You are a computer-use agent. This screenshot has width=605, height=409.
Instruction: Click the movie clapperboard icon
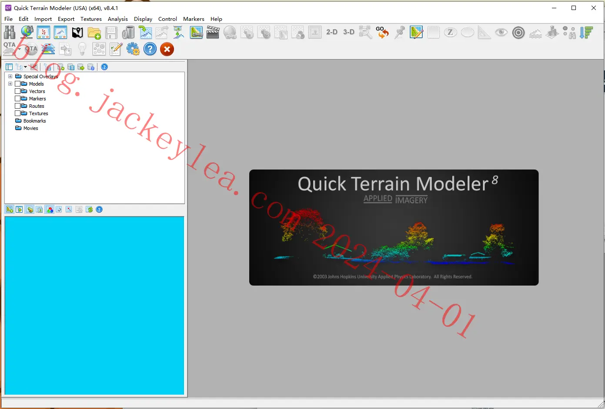pos(213,32)
